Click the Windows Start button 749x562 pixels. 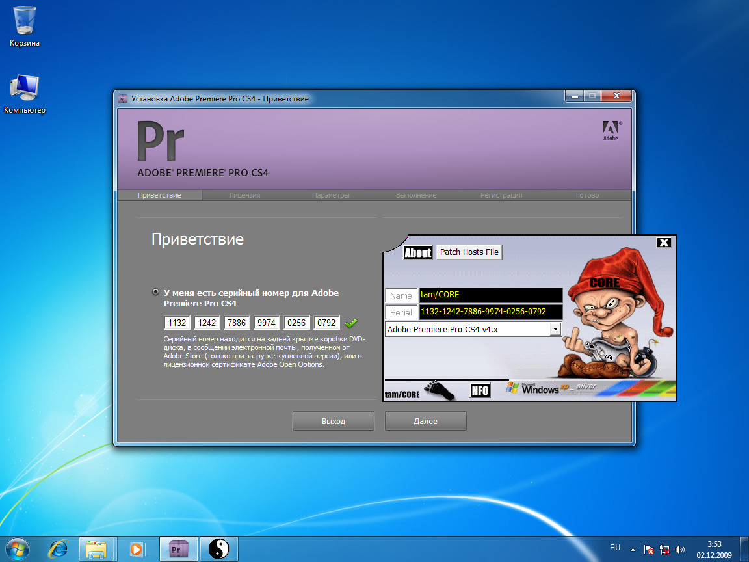pos(19,549)
